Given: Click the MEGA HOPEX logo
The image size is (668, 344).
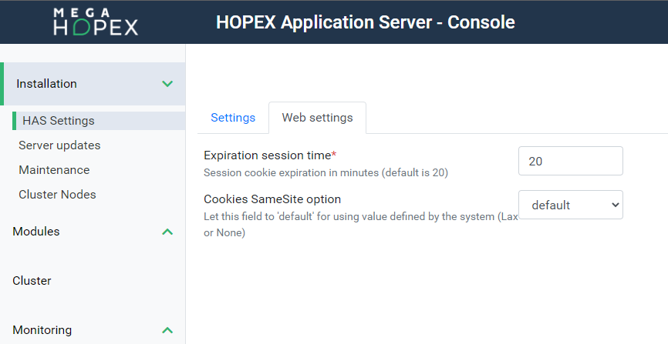Looking at the screenshot, I should pyautogui.click(x=96, y=22).
